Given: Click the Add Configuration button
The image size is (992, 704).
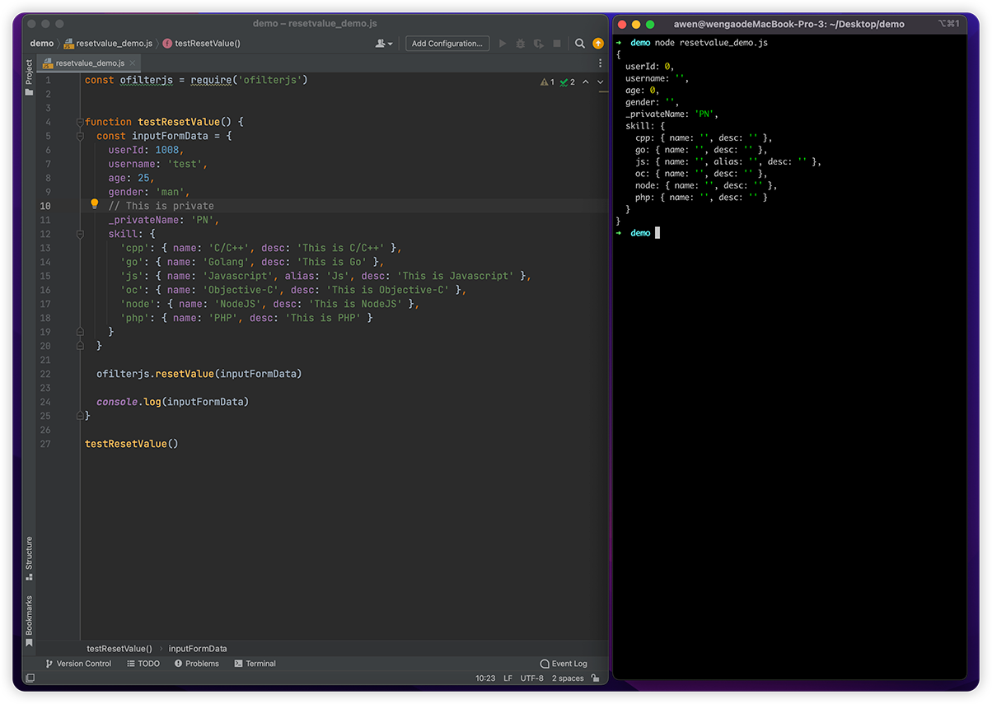Looking at the screenshot, I should pyautogui.click(x=447, y=44).
